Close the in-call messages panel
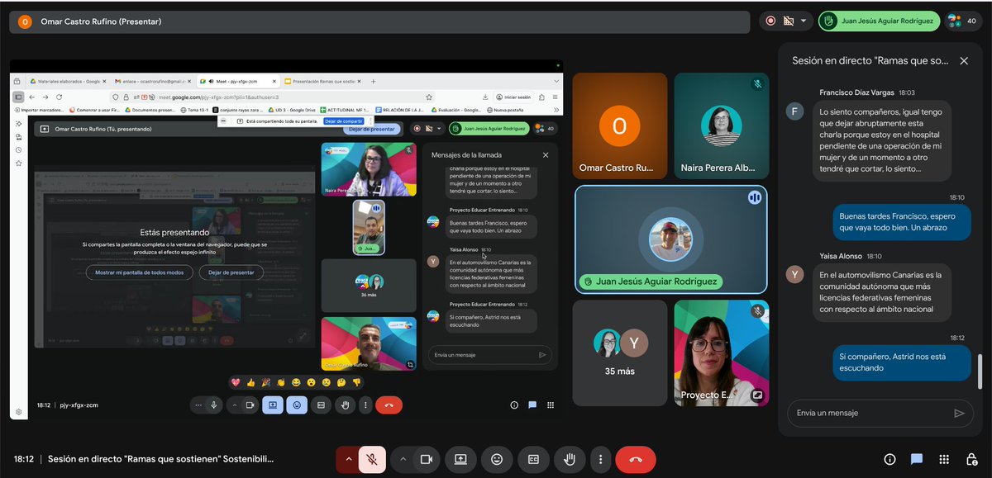Viewport: 992px width, 478px height. tap(964, 61)
